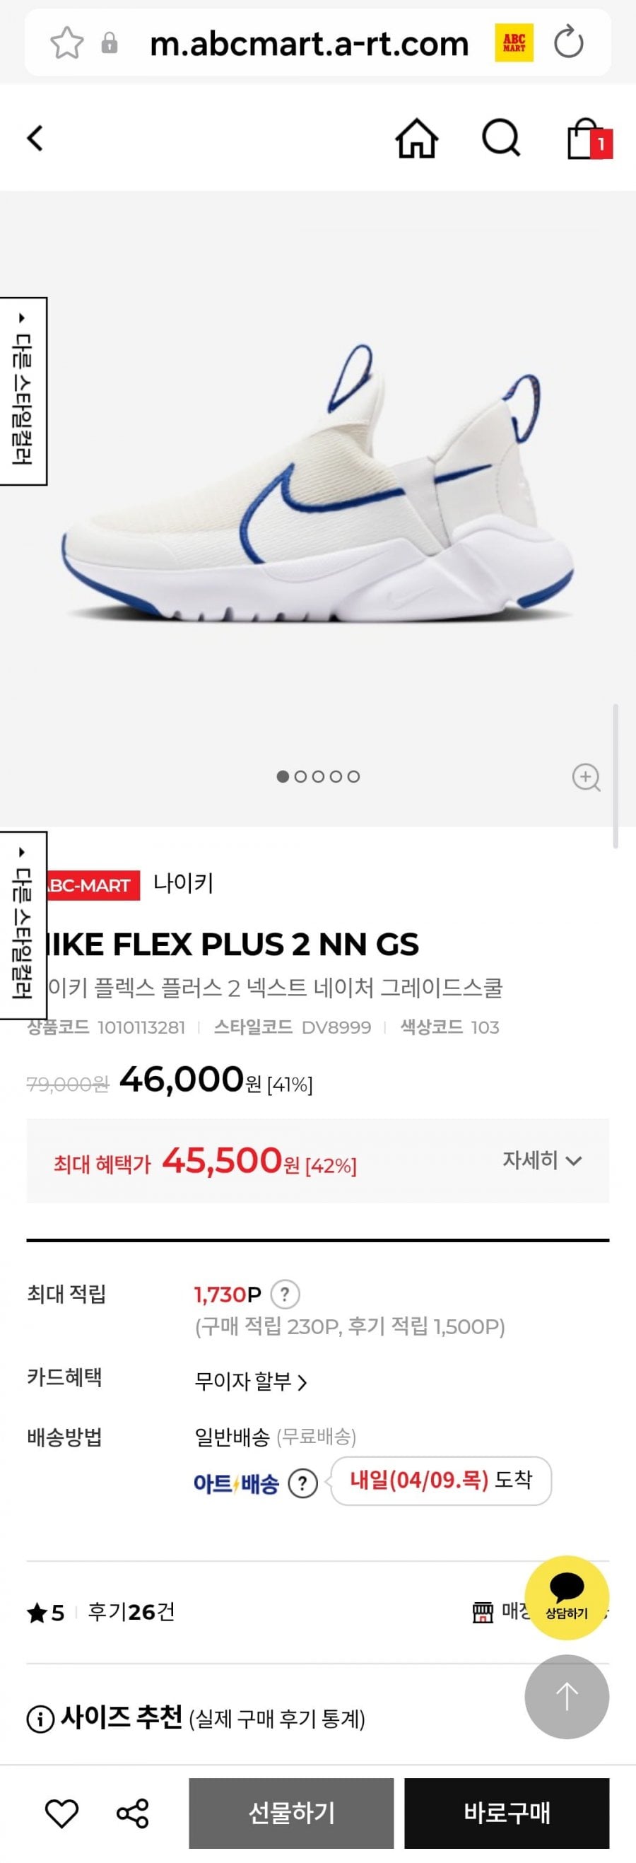
Task: Show help for 아트배송 delivery
Action: pos(303,1484)
